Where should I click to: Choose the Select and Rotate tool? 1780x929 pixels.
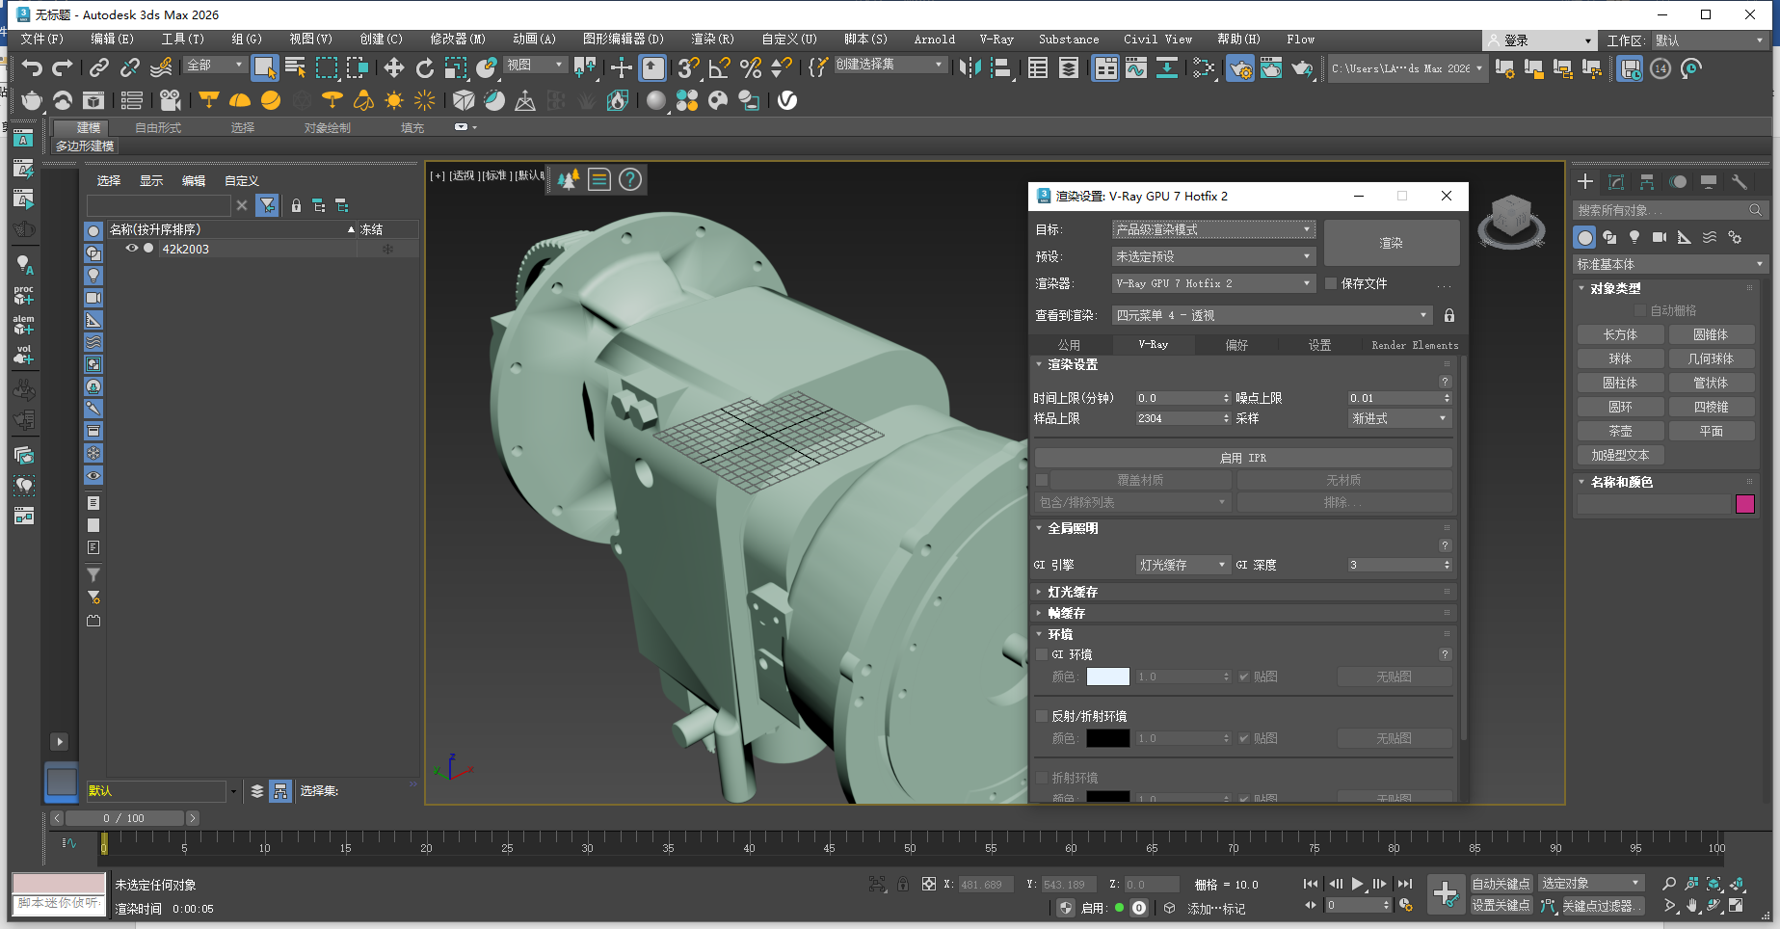[425, 67]
